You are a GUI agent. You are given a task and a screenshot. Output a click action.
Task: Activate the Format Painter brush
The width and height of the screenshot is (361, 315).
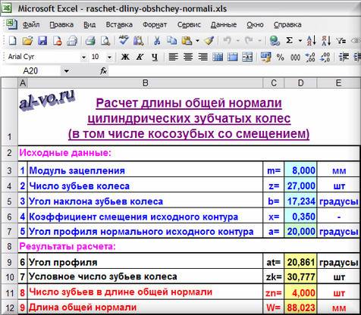[209, 41]
